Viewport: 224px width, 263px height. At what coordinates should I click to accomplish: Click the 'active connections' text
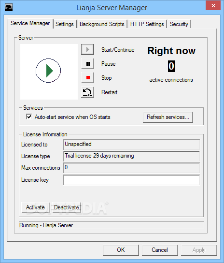pyautogui.click(x=171, y=80)
